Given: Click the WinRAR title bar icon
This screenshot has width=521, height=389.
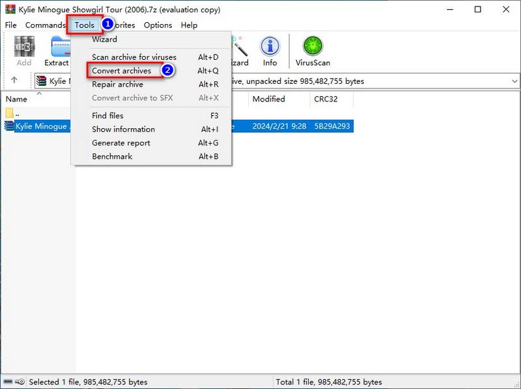Looking at the screenshot, I should click(x=10, y=9).
